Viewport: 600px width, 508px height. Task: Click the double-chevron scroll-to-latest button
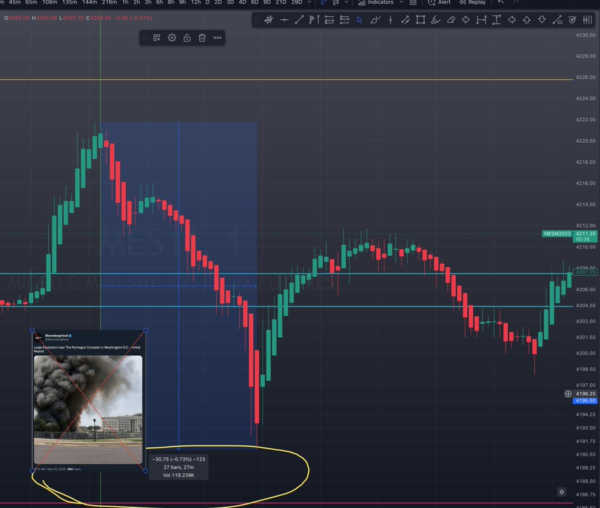coord(561,492)
